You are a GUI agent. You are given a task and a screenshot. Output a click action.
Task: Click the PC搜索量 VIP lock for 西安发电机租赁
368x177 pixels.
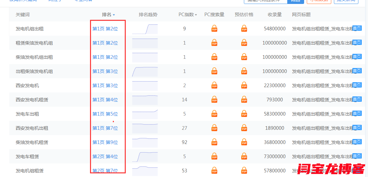tap(214, 99)
